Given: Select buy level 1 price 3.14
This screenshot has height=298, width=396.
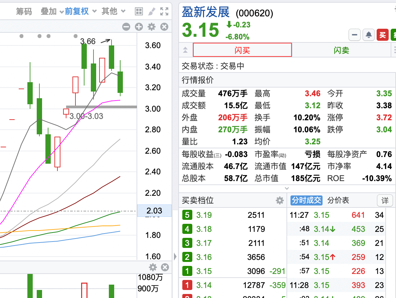Looking at the screenshot, I should pos(204,285).
